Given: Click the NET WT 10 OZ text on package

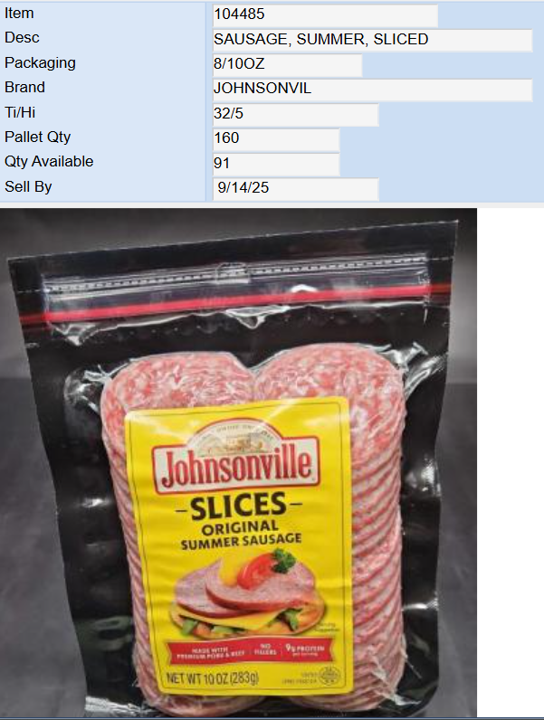Looking at the screenshot, I should (x=213, y=678).
